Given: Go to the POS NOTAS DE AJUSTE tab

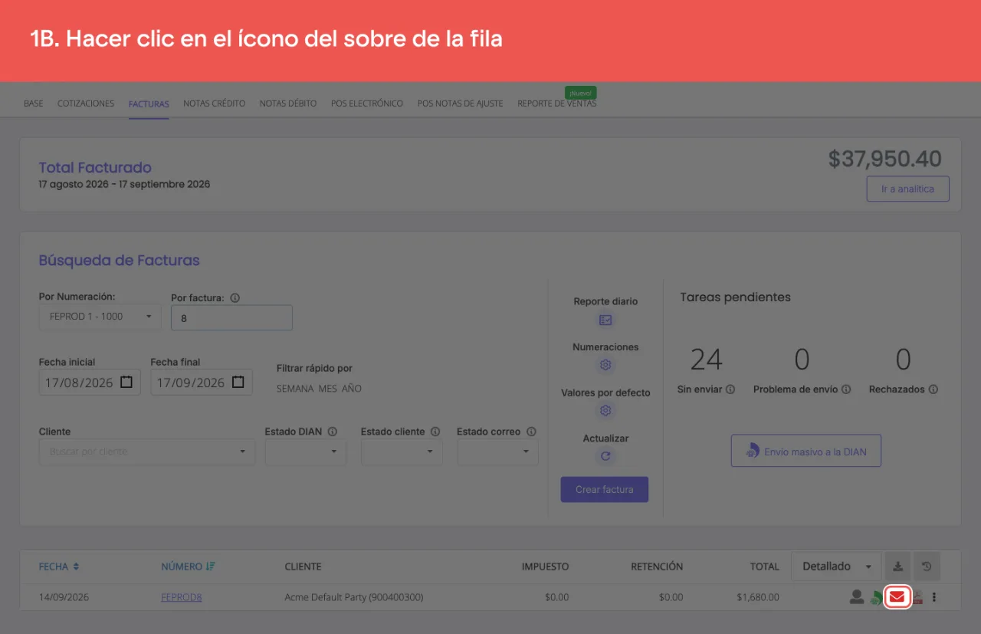Looking at the screenshot, I should 461,103.
